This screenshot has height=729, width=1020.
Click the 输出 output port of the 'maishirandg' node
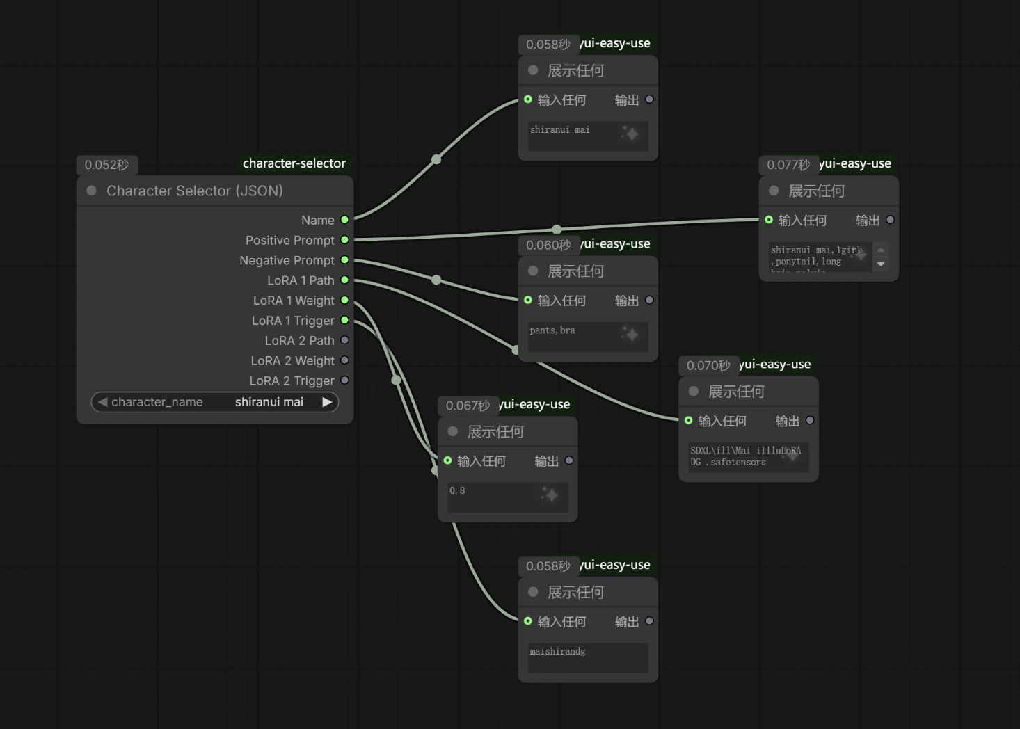(x=649, y=621)
